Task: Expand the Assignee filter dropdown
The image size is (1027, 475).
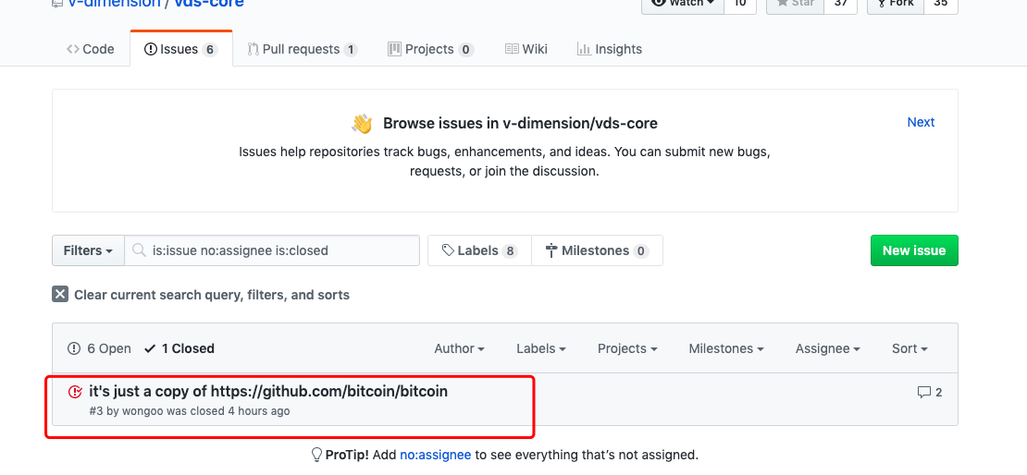Action: point(828,348)
